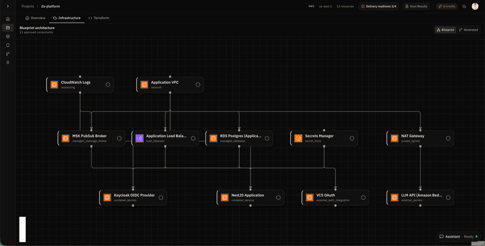Click status circle on Secrets Manager node
This screenshot has height=246, width=485.
pyautogui.click(x=352, y=138)
